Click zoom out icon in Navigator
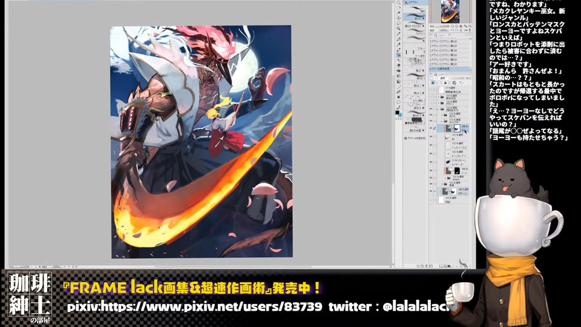The width and height of the screenshot is (581, 327). pos(453,26)
